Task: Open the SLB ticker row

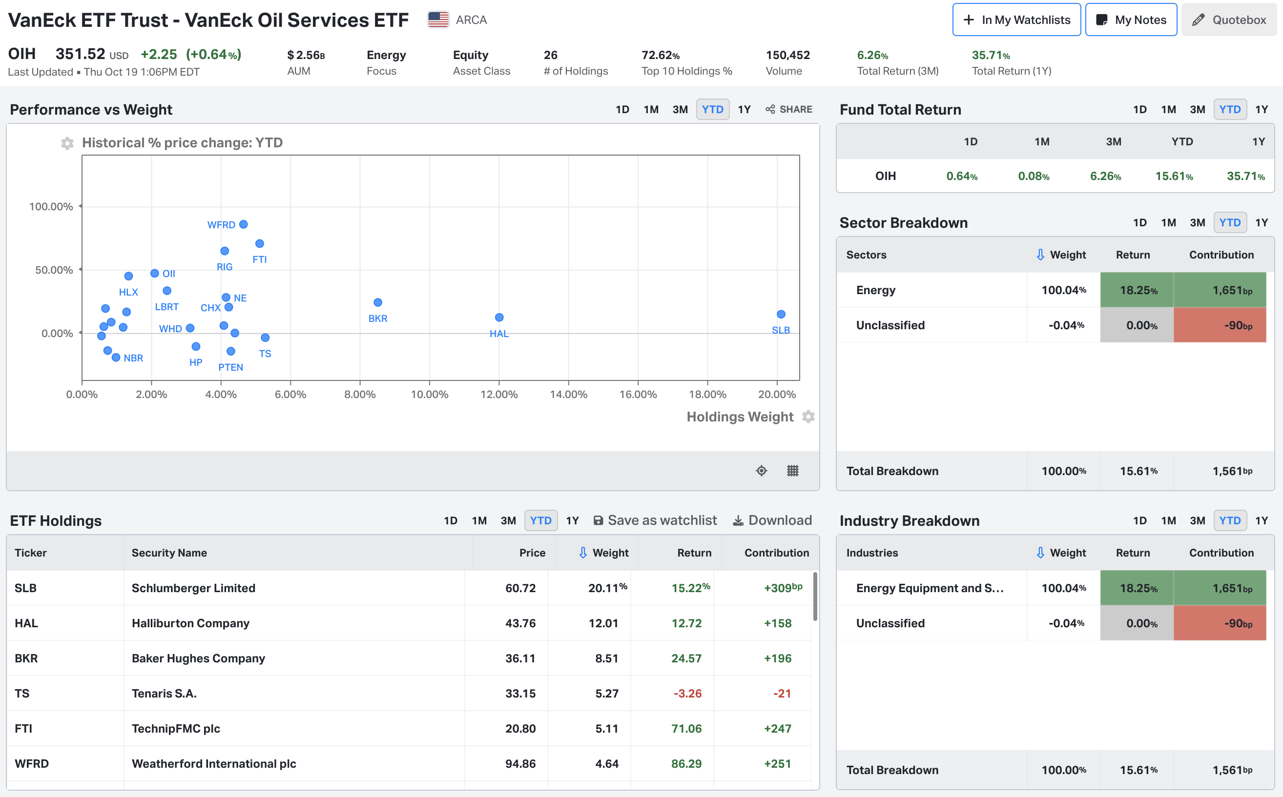Action: click(x=409, y=588)
